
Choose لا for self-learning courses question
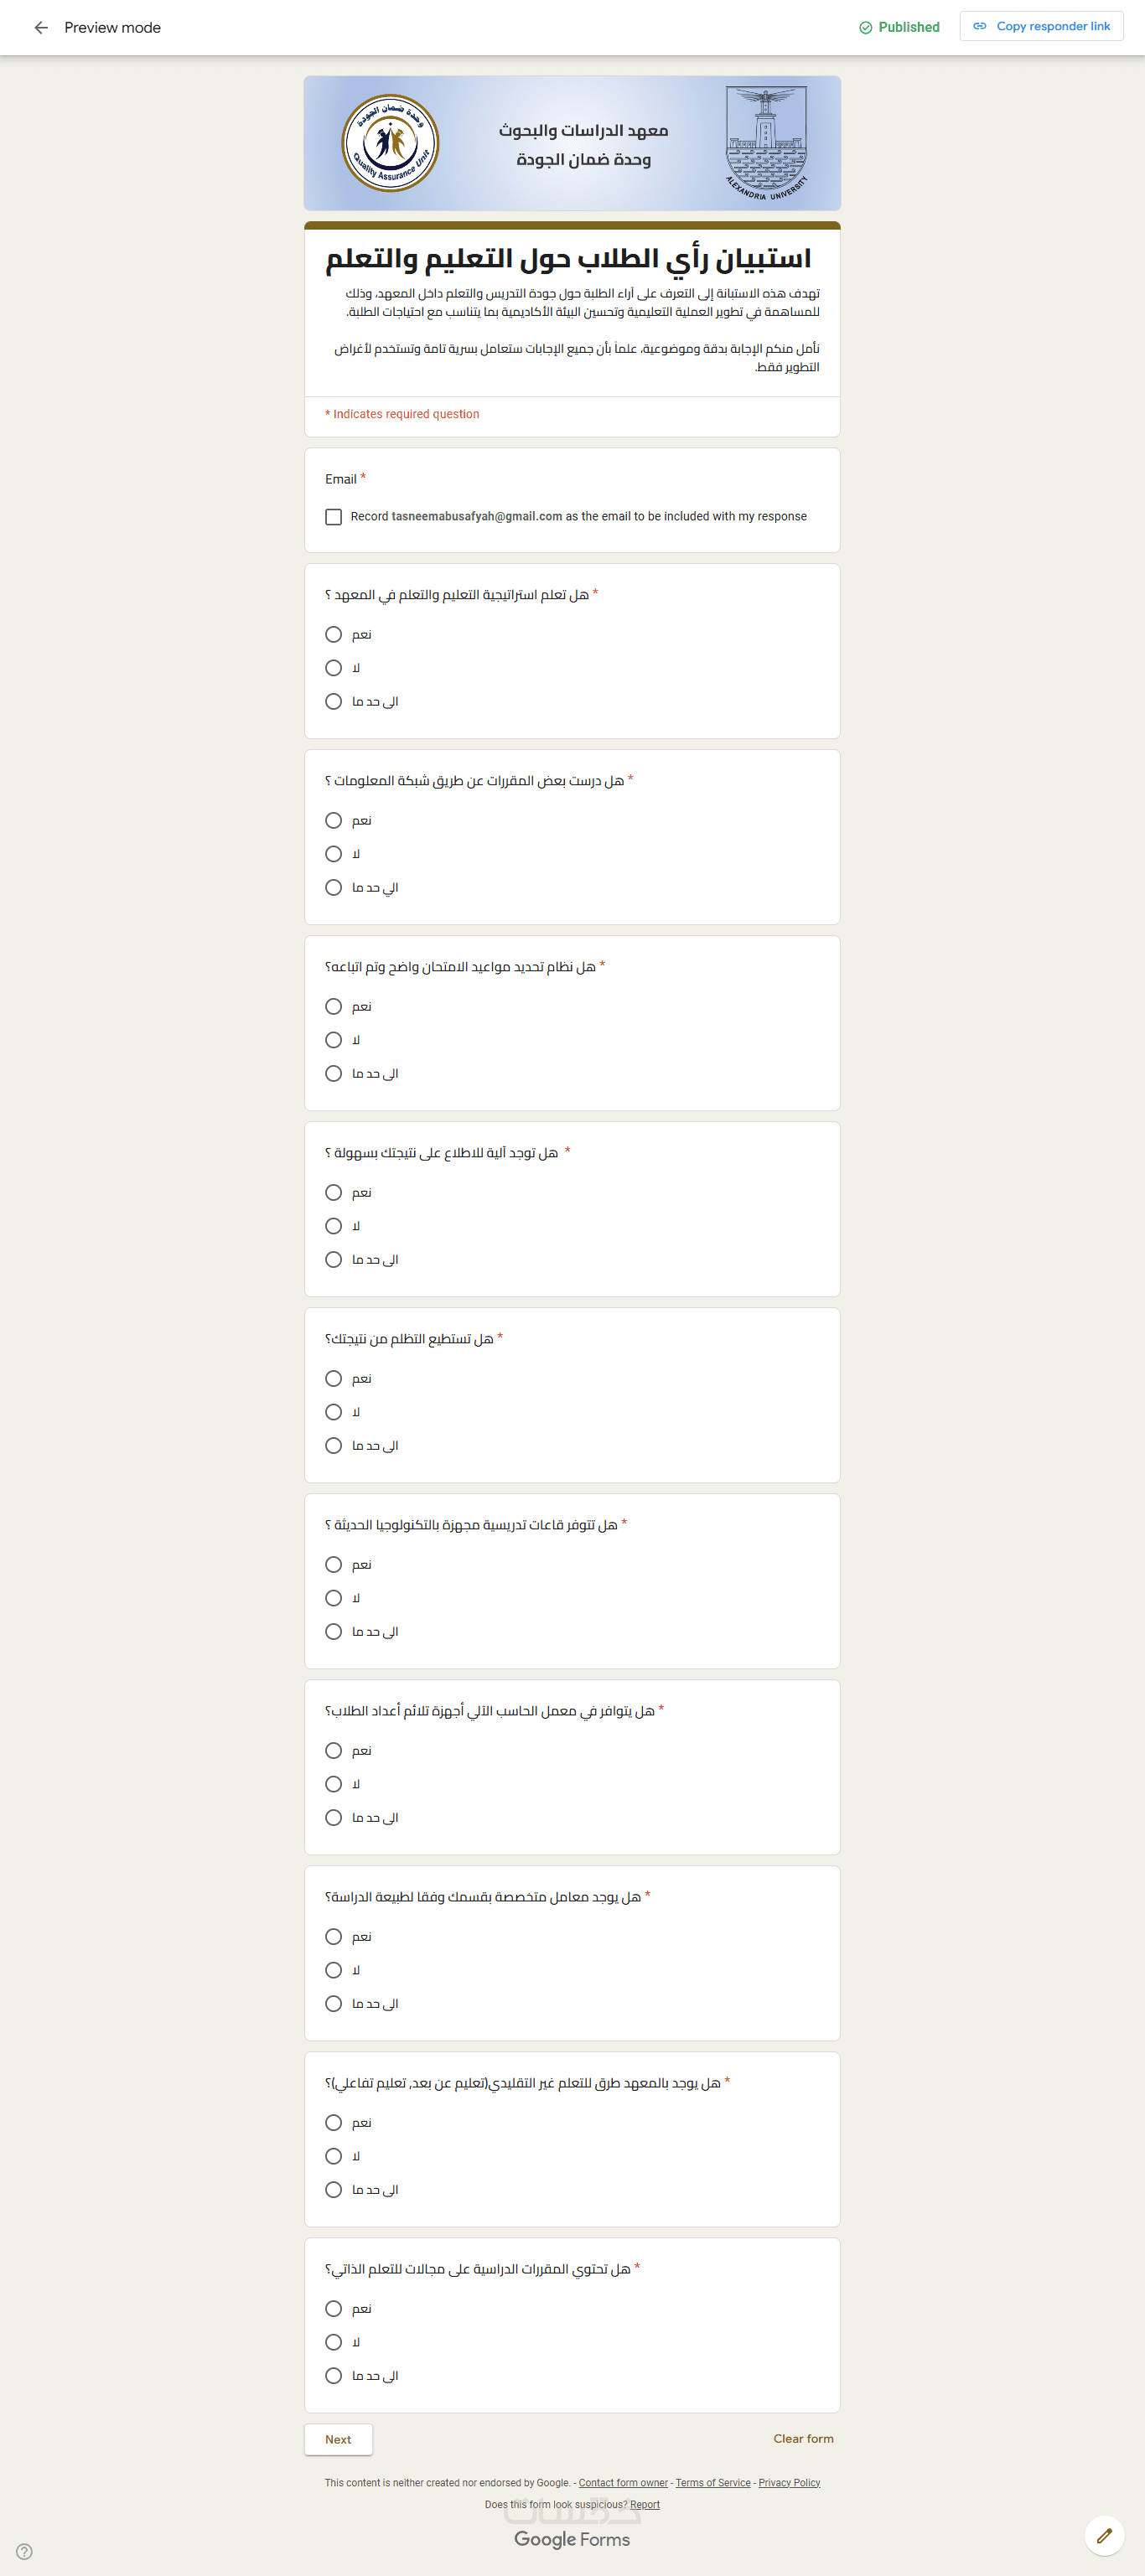click(334, 2342)
